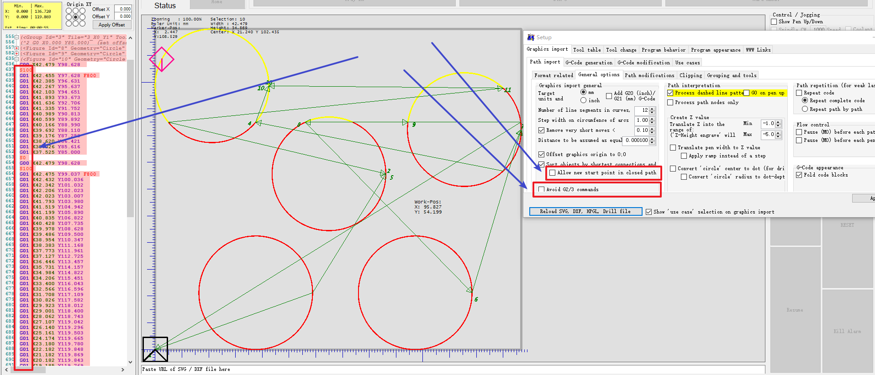Click the code editor vertical scrollbar thumb
The image size is (875, 375).
coord(130,137)
